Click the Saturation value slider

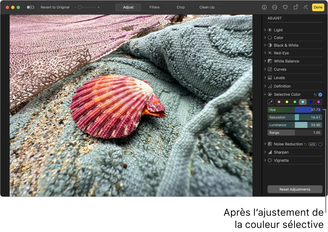(295, 117)
